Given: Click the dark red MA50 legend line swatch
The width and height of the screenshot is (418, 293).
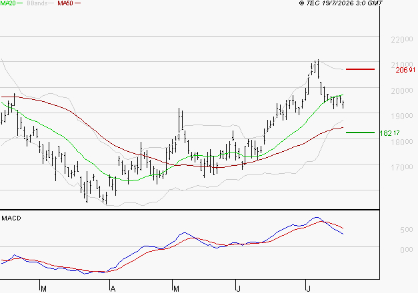Looking at the screenshot, I should click(77, 3).
